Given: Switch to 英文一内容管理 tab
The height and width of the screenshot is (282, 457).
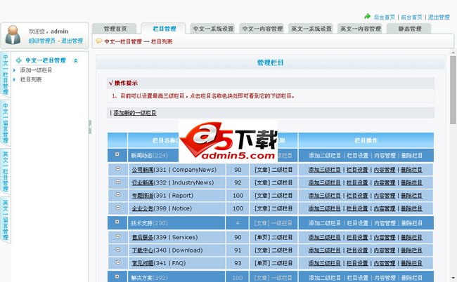Looking at the screenshot, I should point(361,29).
